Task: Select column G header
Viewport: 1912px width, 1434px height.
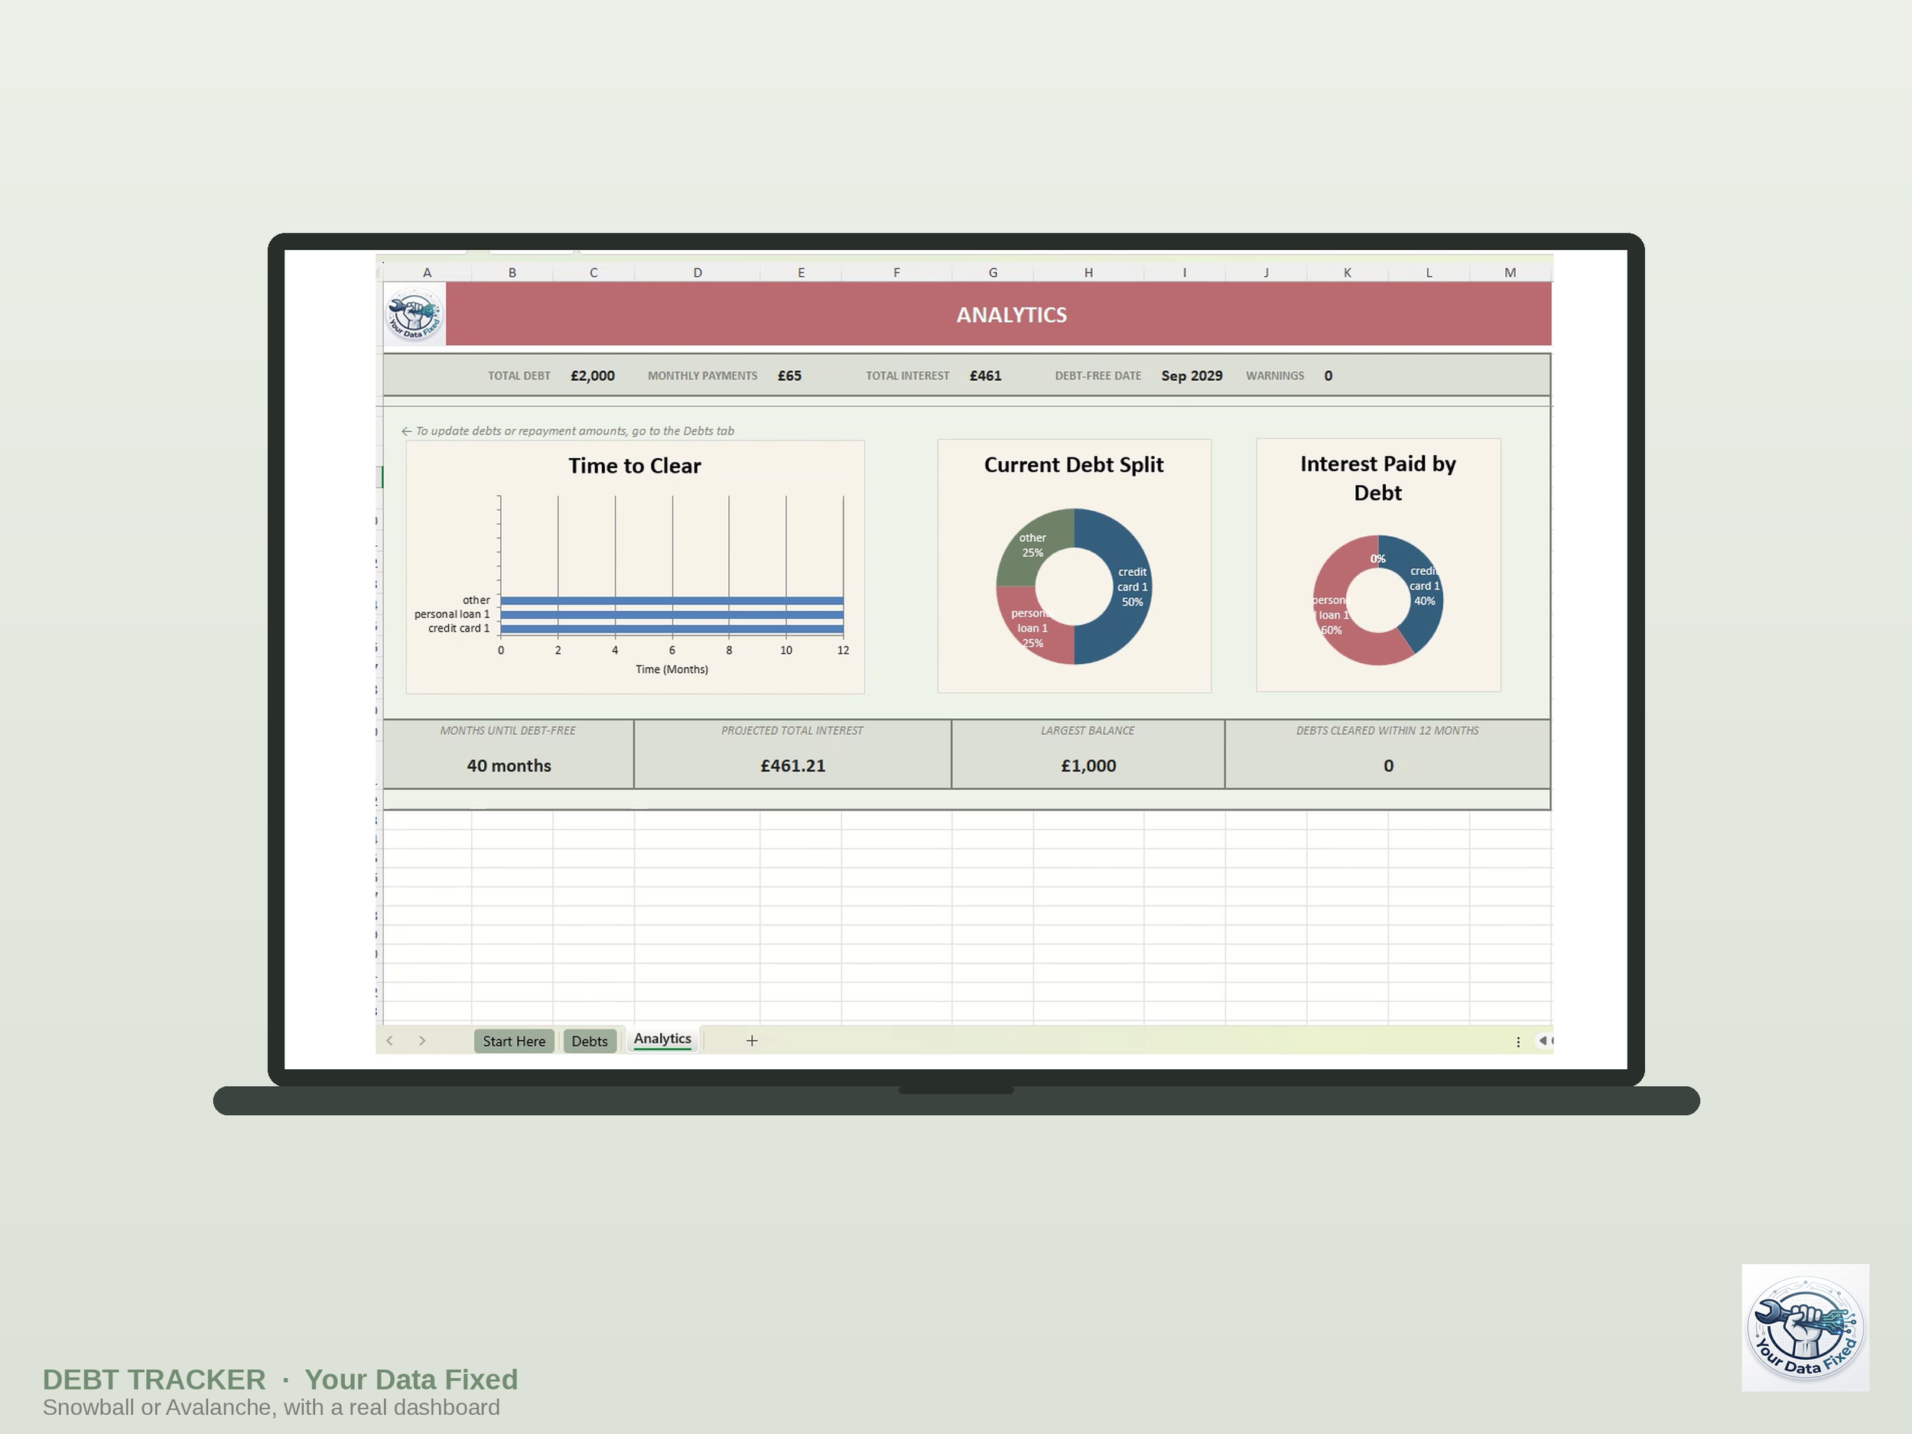Action: [993, 272]
